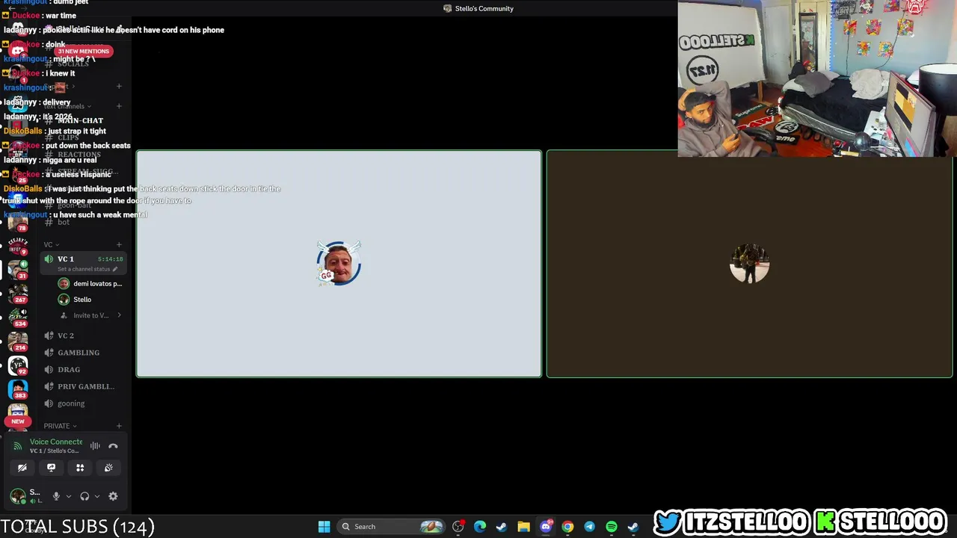Open user settings gear
The height and width of the screenshot is (538, 957).
[113, 496]
